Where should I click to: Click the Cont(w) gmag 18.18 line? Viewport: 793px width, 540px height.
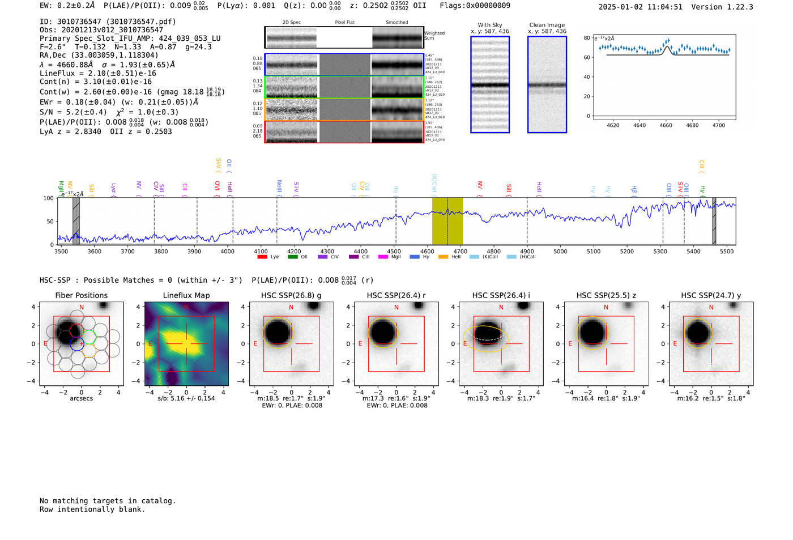[x=132, y=92]
